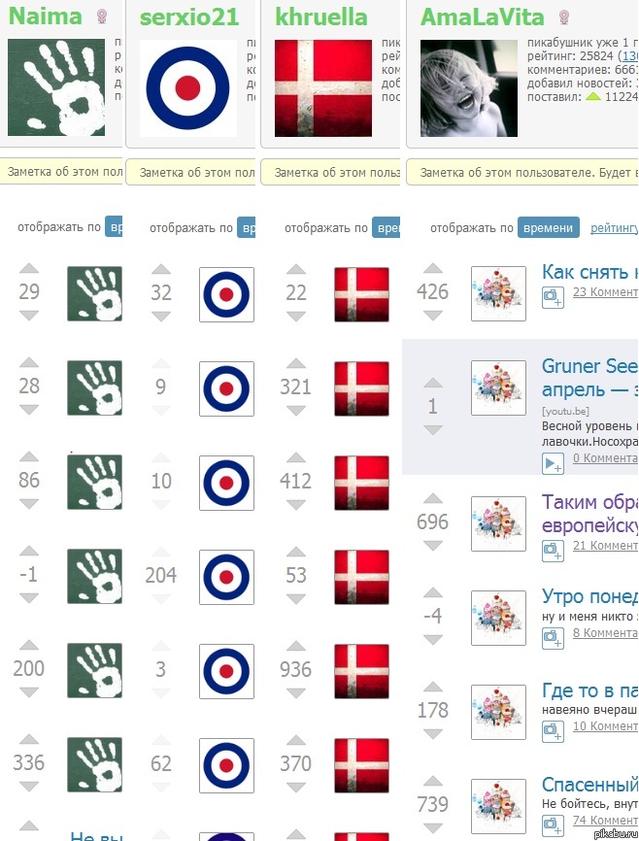Open post titled 'Где то в па'
The height and width of the screenshot is (841, 639).
589,690
